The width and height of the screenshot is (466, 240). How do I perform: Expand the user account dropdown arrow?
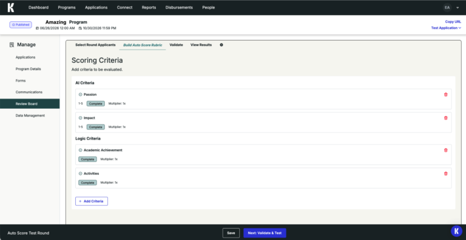coord(458,8)
